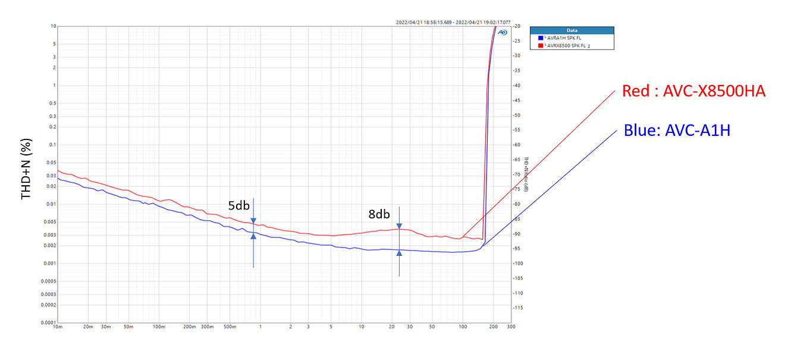Click the Data legend header
The width and height of the screenshot is (785, 349).
click(x=572, y=30)
